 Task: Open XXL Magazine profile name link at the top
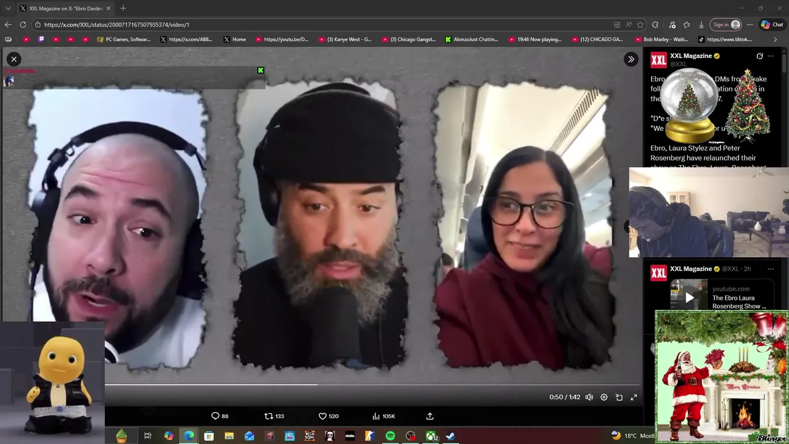coord(691,55)
